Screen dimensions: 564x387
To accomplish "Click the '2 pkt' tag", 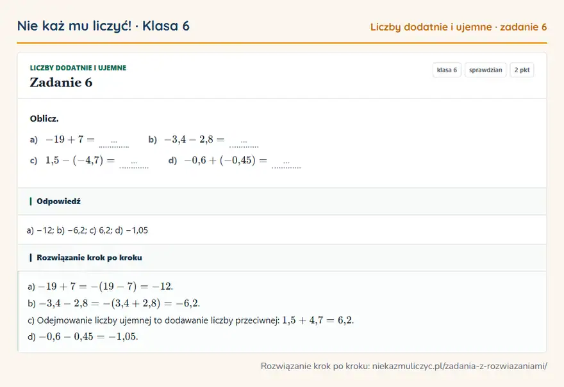I will click(x=522, y=70).
